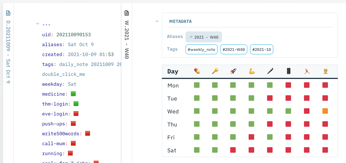Open the #weekly_note tag

[201, 49]
